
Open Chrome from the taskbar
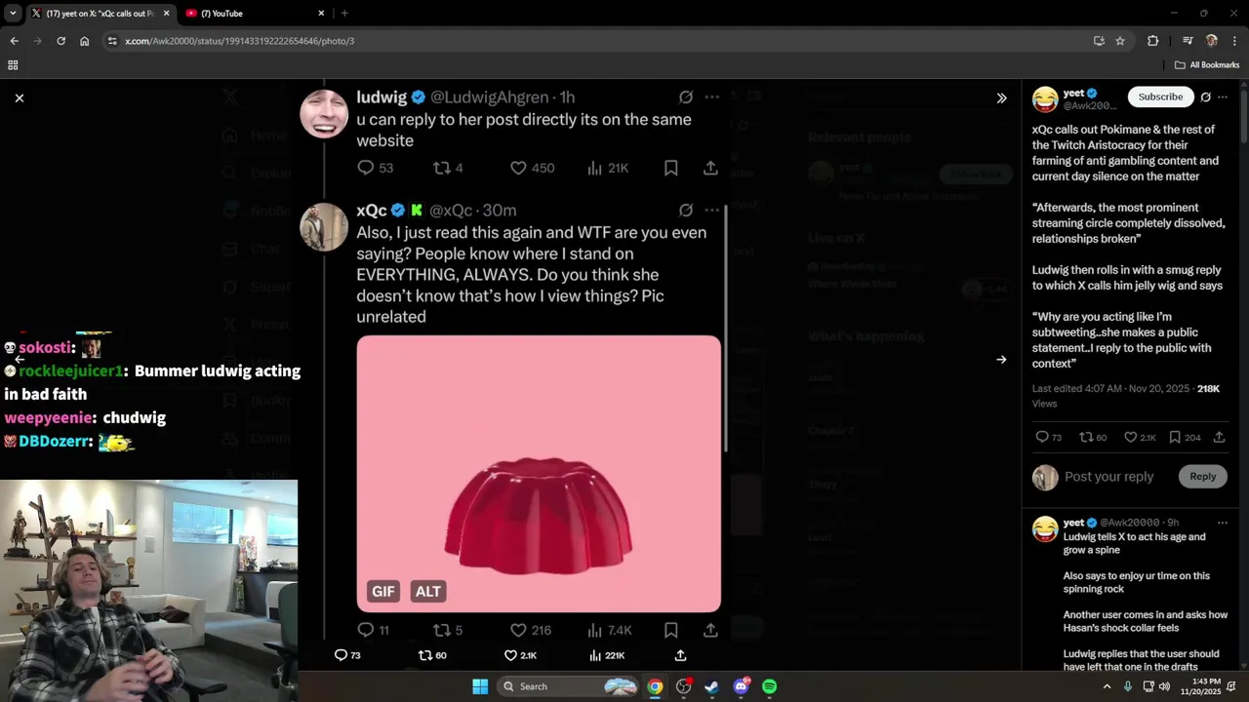(655, 686)
